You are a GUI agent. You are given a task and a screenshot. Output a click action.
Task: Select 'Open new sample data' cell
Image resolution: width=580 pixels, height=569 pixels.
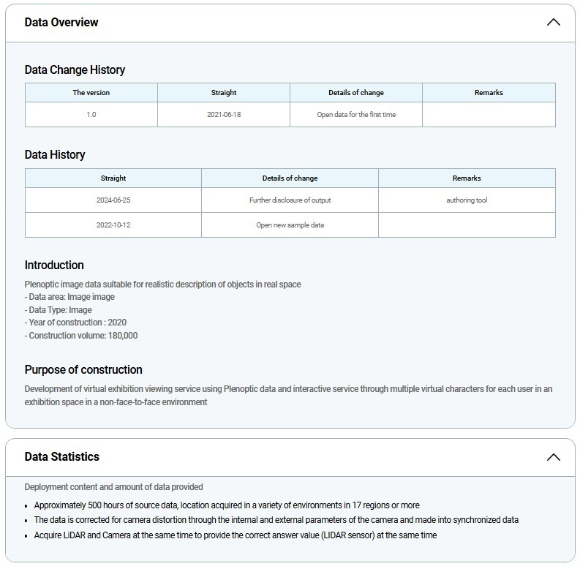(290, 225)
